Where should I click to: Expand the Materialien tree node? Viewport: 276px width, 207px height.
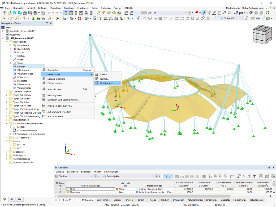click(x=11, y=45)
